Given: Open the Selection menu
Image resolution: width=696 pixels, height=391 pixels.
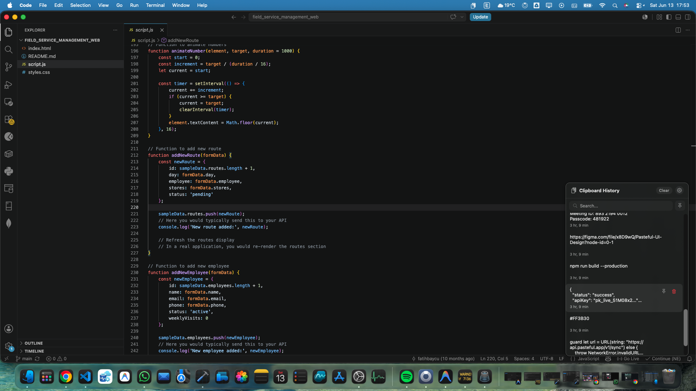Looking at the screenshot, I should point(80,5).
